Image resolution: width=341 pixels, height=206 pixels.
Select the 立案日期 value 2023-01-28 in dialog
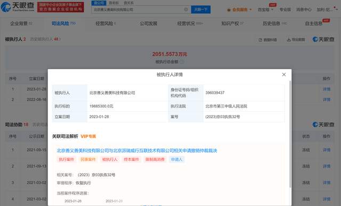(99, 117)
